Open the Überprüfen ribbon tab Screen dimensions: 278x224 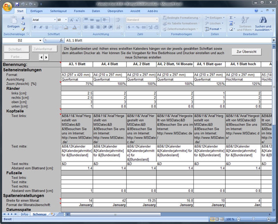[x=115, y=11]
